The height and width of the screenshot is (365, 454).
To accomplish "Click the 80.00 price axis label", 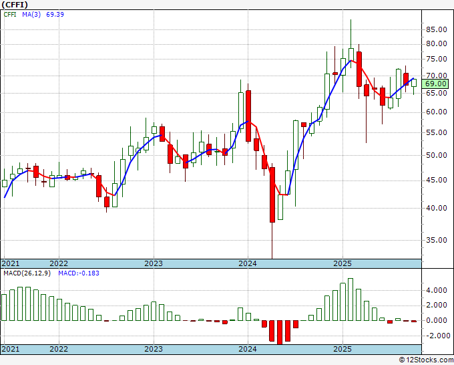I will click(x=436, y=44).
